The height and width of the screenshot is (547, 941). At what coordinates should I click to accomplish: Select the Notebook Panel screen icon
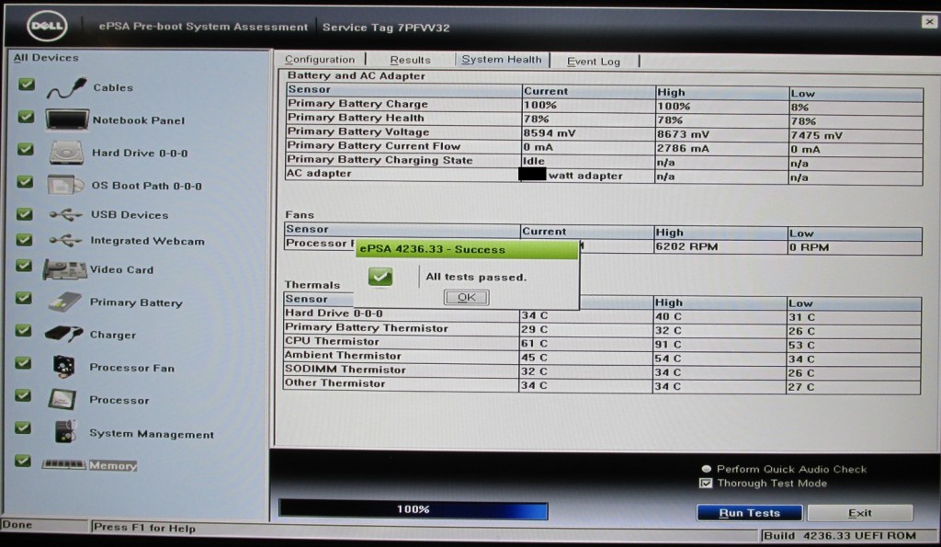(x=67, y=120)
